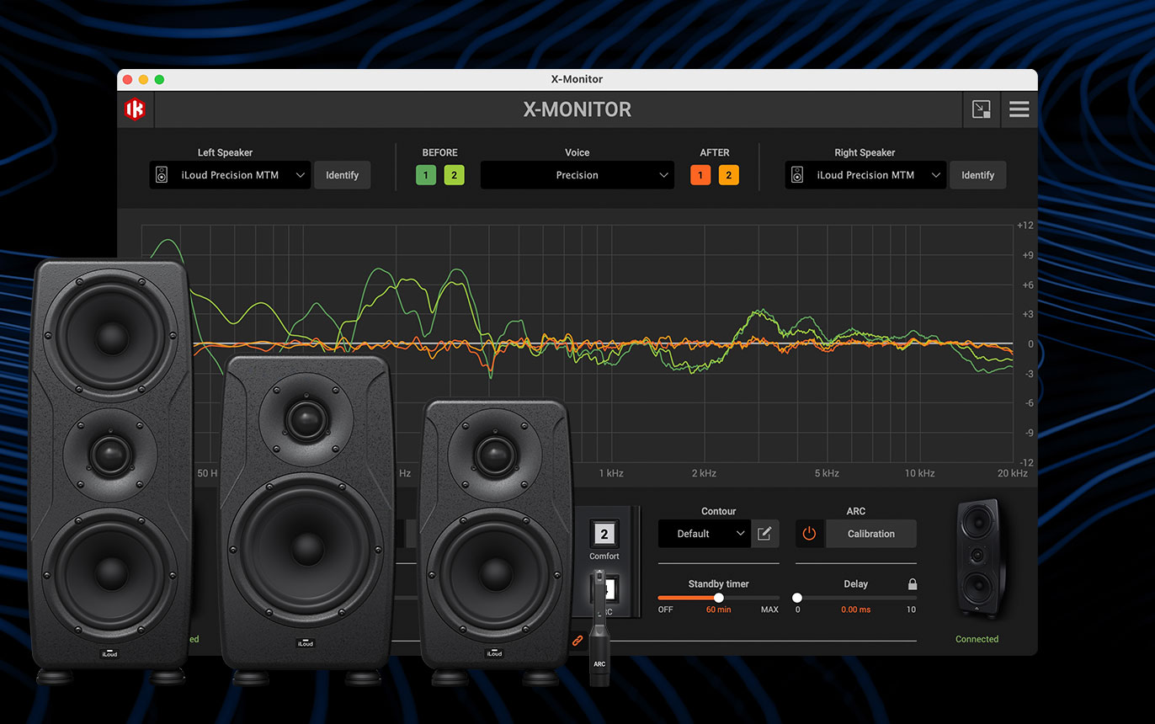Click the Contour edit pencil icon
The height and width of the screenshot is (724, 1155).
click(764, 534)
